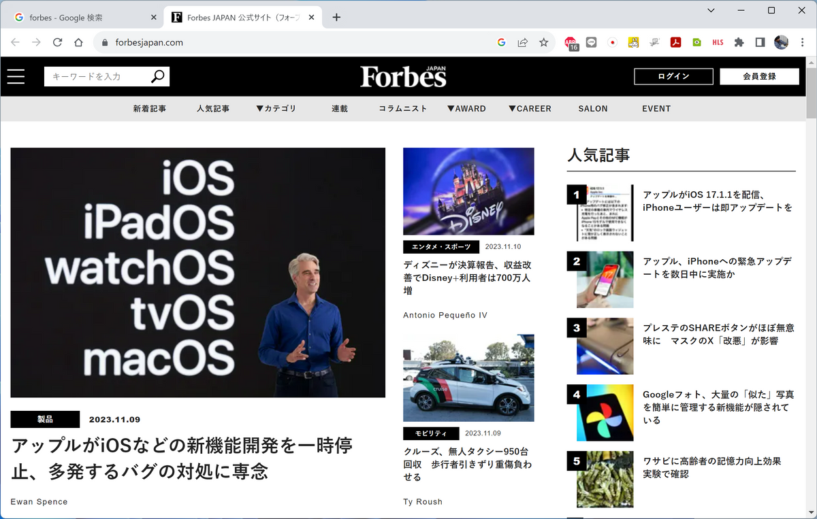Close the Forbes JAPAN tab
The image size is (817, 519).
pos(312,17)
